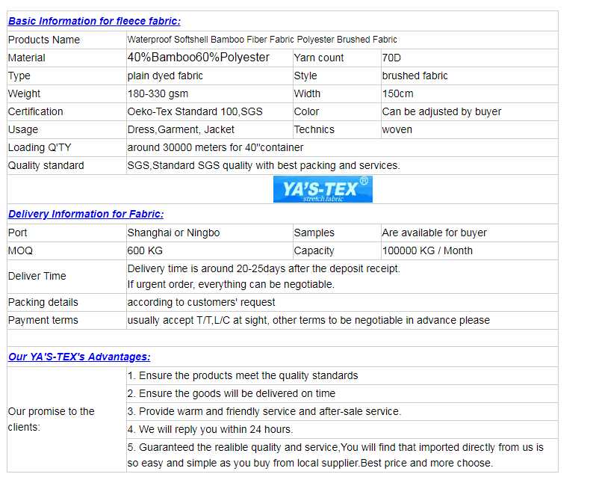Click the 'Are available for buyer' samples text
Screen dimensions: 596x480
pyautogui.click(x=434, y=233)
